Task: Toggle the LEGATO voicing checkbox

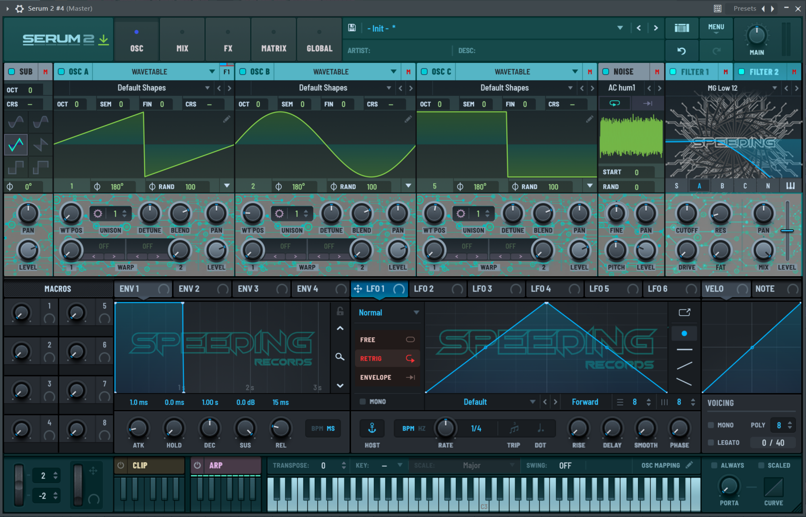Action: click(x=711, y=443)
